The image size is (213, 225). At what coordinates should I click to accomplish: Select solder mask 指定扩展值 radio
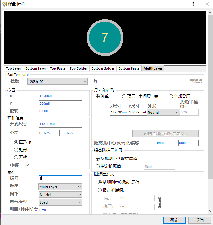(100, 190)
